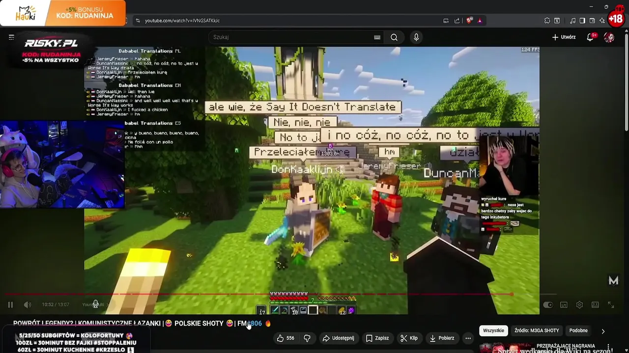Click the video timestamp 10:52 / 13:07
This screenshot has width=629, height=353.
coord(56,304)
